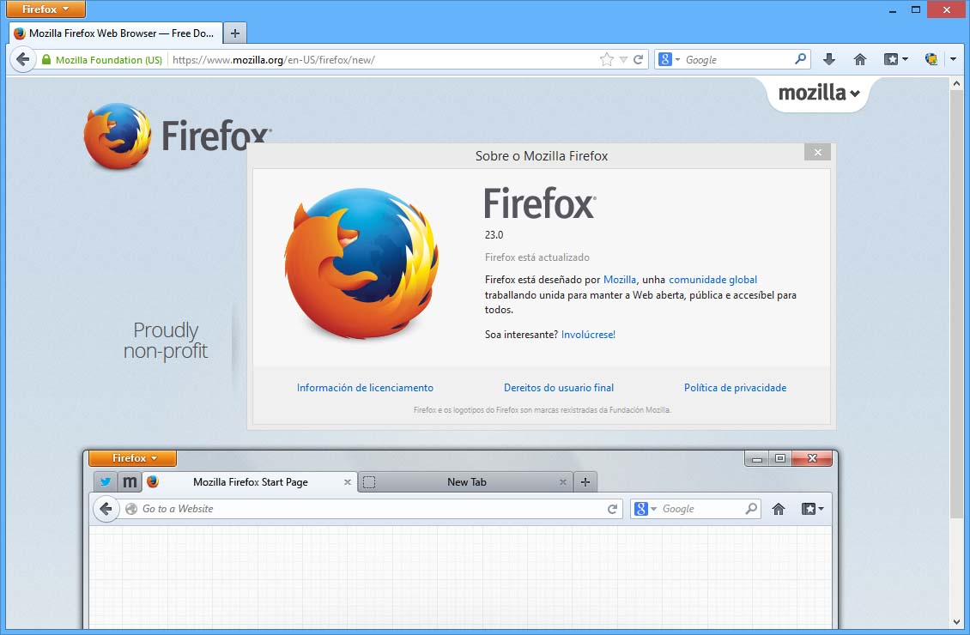Open the Bookmarks menu button
The width and height of the screenshot is (970, 635).
(x=896, y=59)
